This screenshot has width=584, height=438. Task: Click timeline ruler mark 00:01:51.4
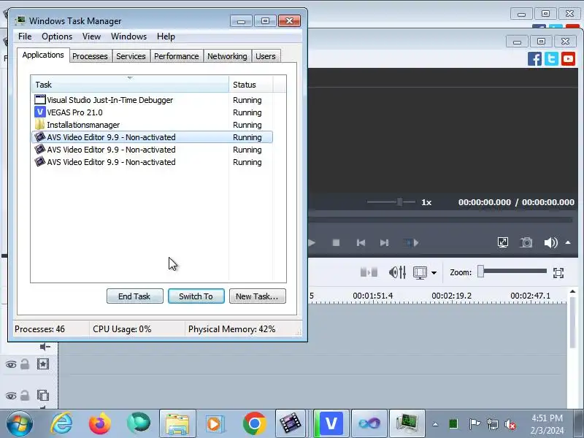pos(372,296)
